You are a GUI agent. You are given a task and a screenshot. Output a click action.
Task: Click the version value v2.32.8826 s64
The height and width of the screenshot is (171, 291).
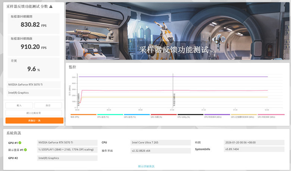160,150
